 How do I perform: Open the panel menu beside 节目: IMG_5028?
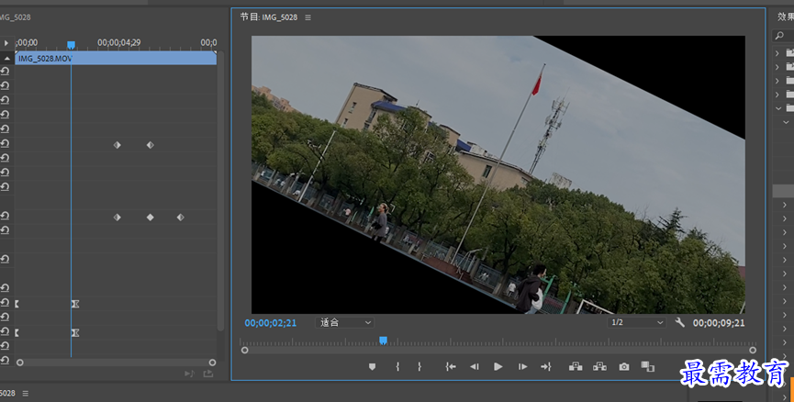pyautogui.click(x=308, y=17)
